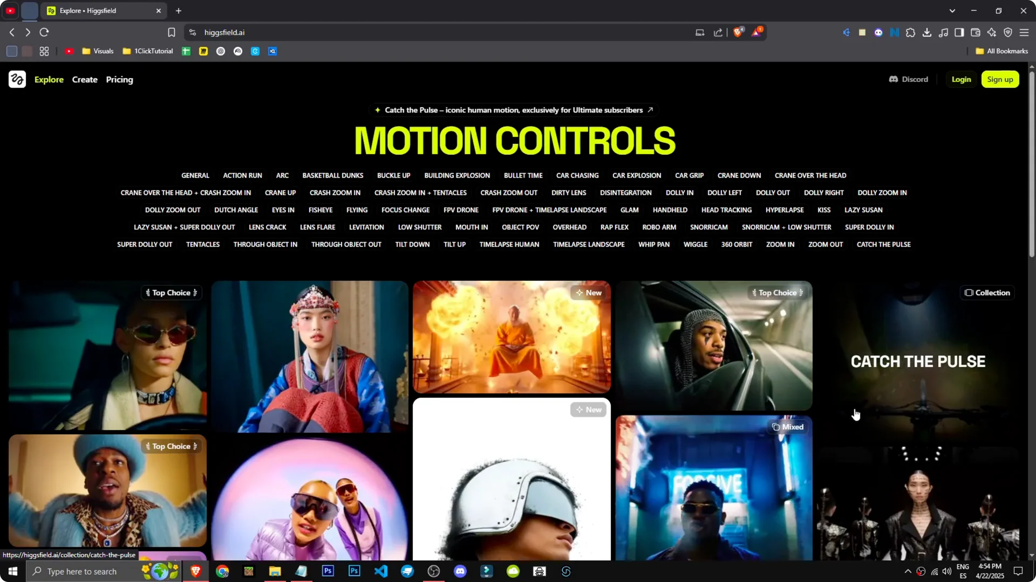Click the Top Choice badge on the driver video
The width and height of the screenshot is (1036, 582).
(777, 293)
